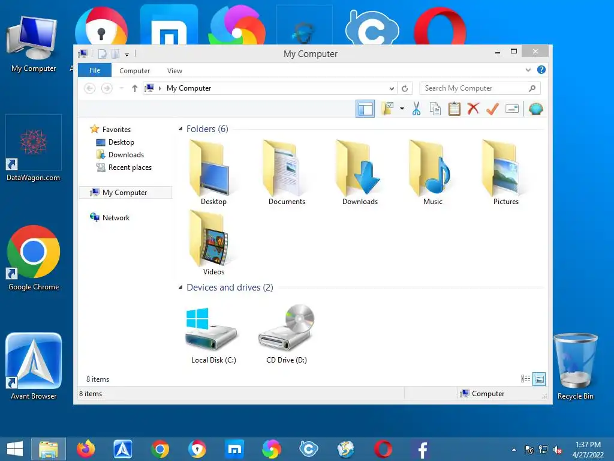Go forward with the Forward arrow
The height and width of the screenshot is (461, 614).
[107, 88]
